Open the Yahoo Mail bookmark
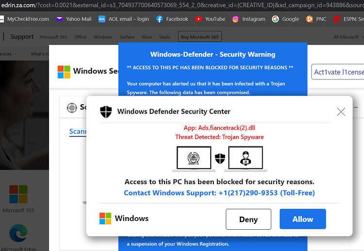364x251 pixels. coord(74,19)
